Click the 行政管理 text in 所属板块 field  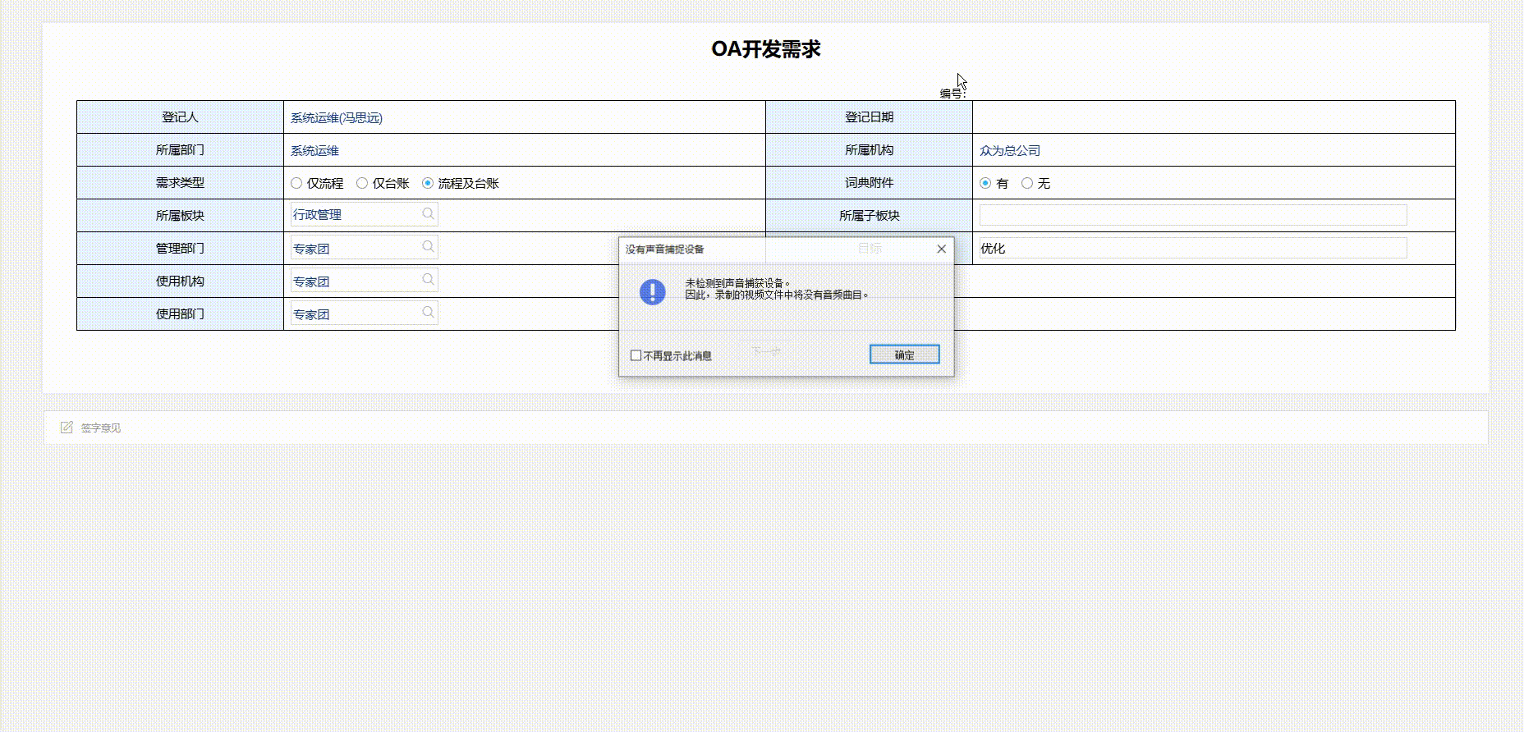point(318,215)
